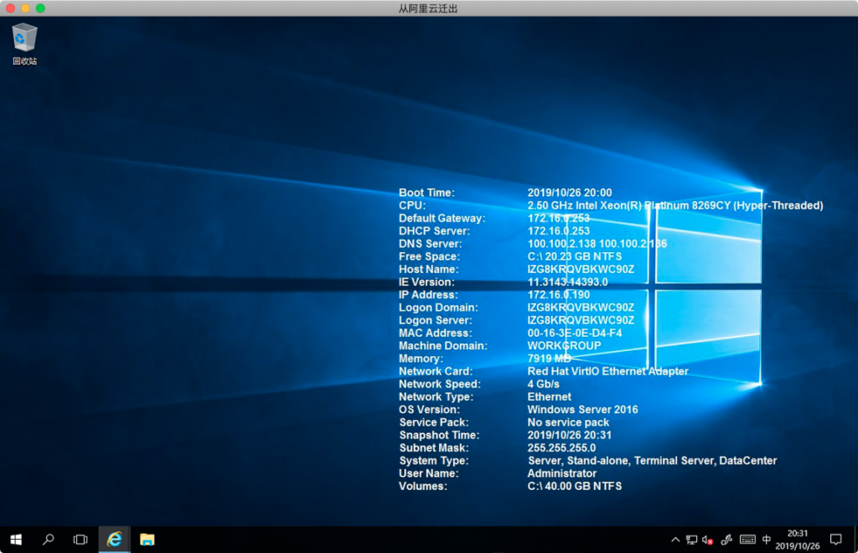Click the network status tray icon
The image size is (858, 553).
coord(691,539)
